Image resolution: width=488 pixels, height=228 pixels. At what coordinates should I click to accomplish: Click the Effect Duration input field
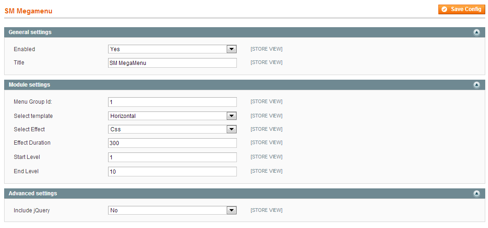coord(172,143)
